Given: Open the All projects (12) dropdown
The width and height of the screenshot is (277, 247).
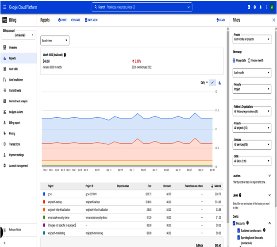Looking at the screenshot, I should (252, 128).
